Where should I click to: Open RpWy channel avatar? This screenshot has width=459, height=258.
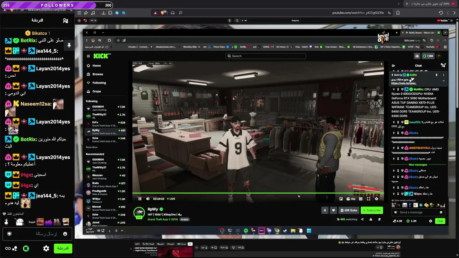tap(139, 213)
